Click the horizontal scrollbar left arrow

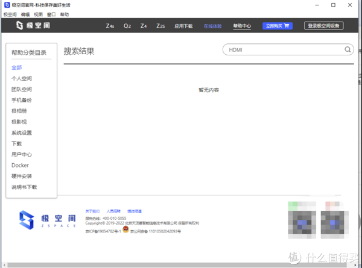pos(4,265)
